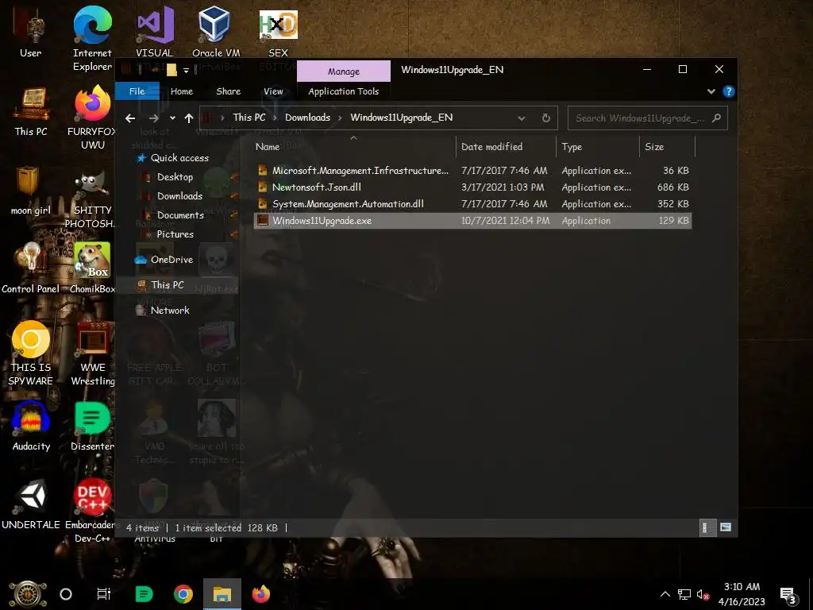Click File Explorer taskbar icon
This screenshot has width=813, height=610.
point(222,594)
